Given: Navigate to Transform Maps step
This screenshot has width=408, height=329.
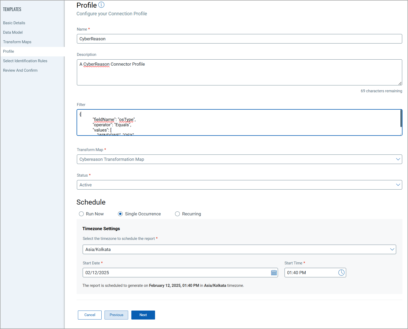Looking at the screenshot, I should point(17,42).
